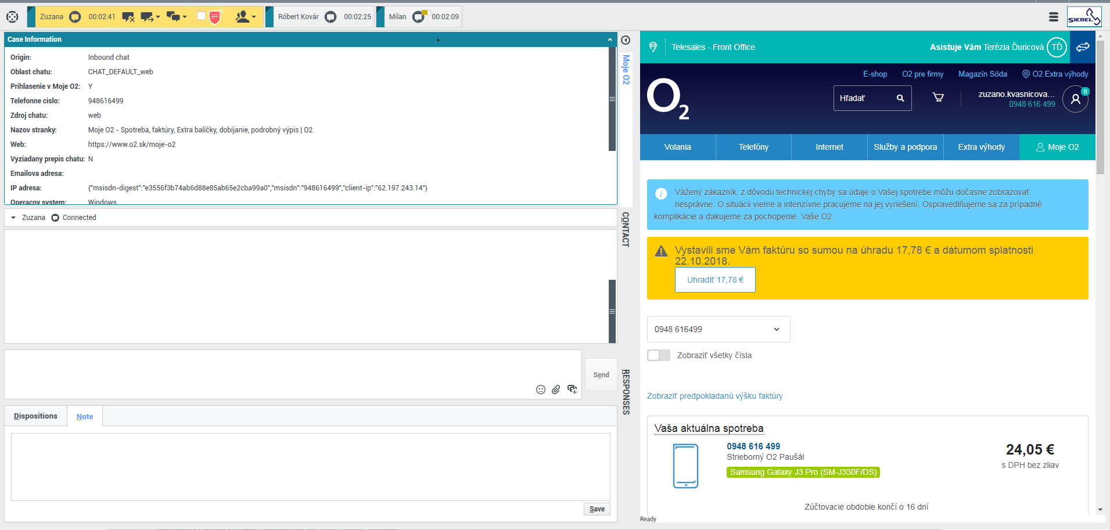Click the Uhradiť 17,78 € payment button

(x=714, y=280)
